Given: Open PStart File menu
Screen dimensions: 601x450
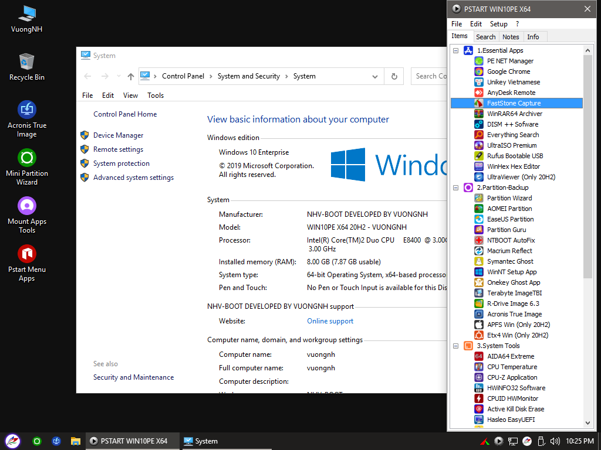Looking at the screenshot, I should tap(457, 23).
